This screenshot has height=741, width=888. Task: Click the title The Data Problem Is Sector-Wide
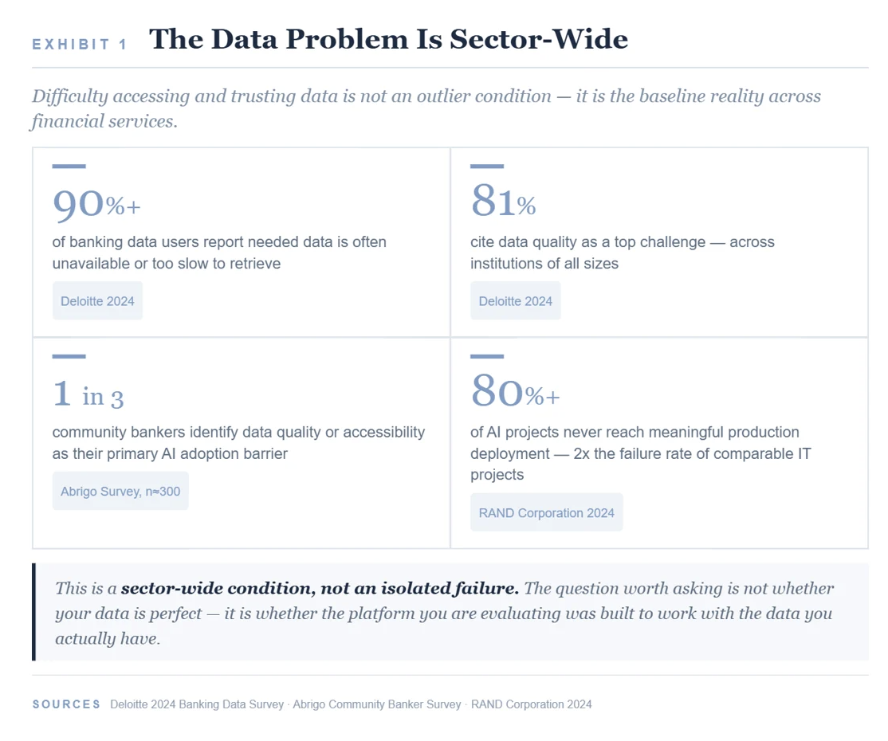388,39
